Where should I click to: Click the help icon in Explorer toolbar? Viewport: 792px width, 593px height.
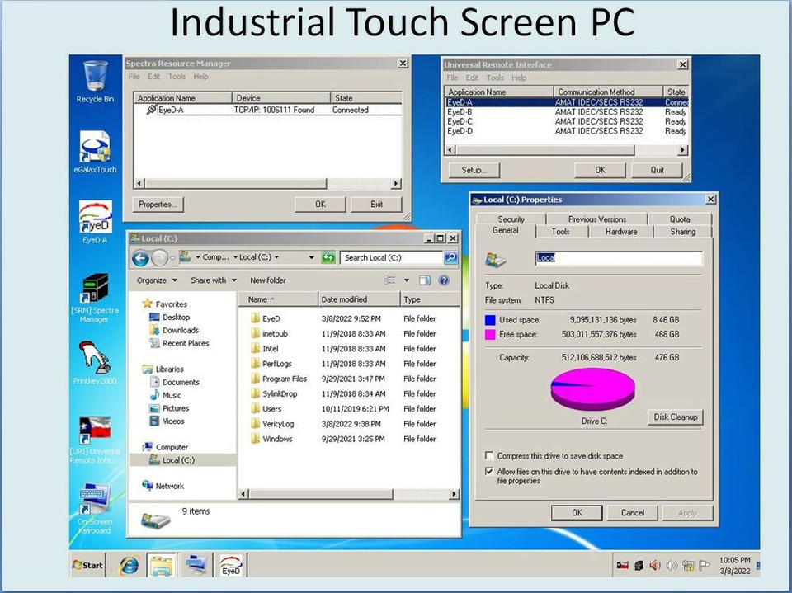click(x=444, y=280)
